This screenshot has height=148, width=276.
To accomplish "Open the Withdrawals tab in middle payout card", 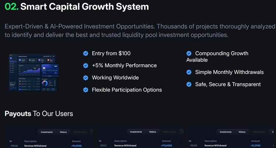I will coord(169,132).
